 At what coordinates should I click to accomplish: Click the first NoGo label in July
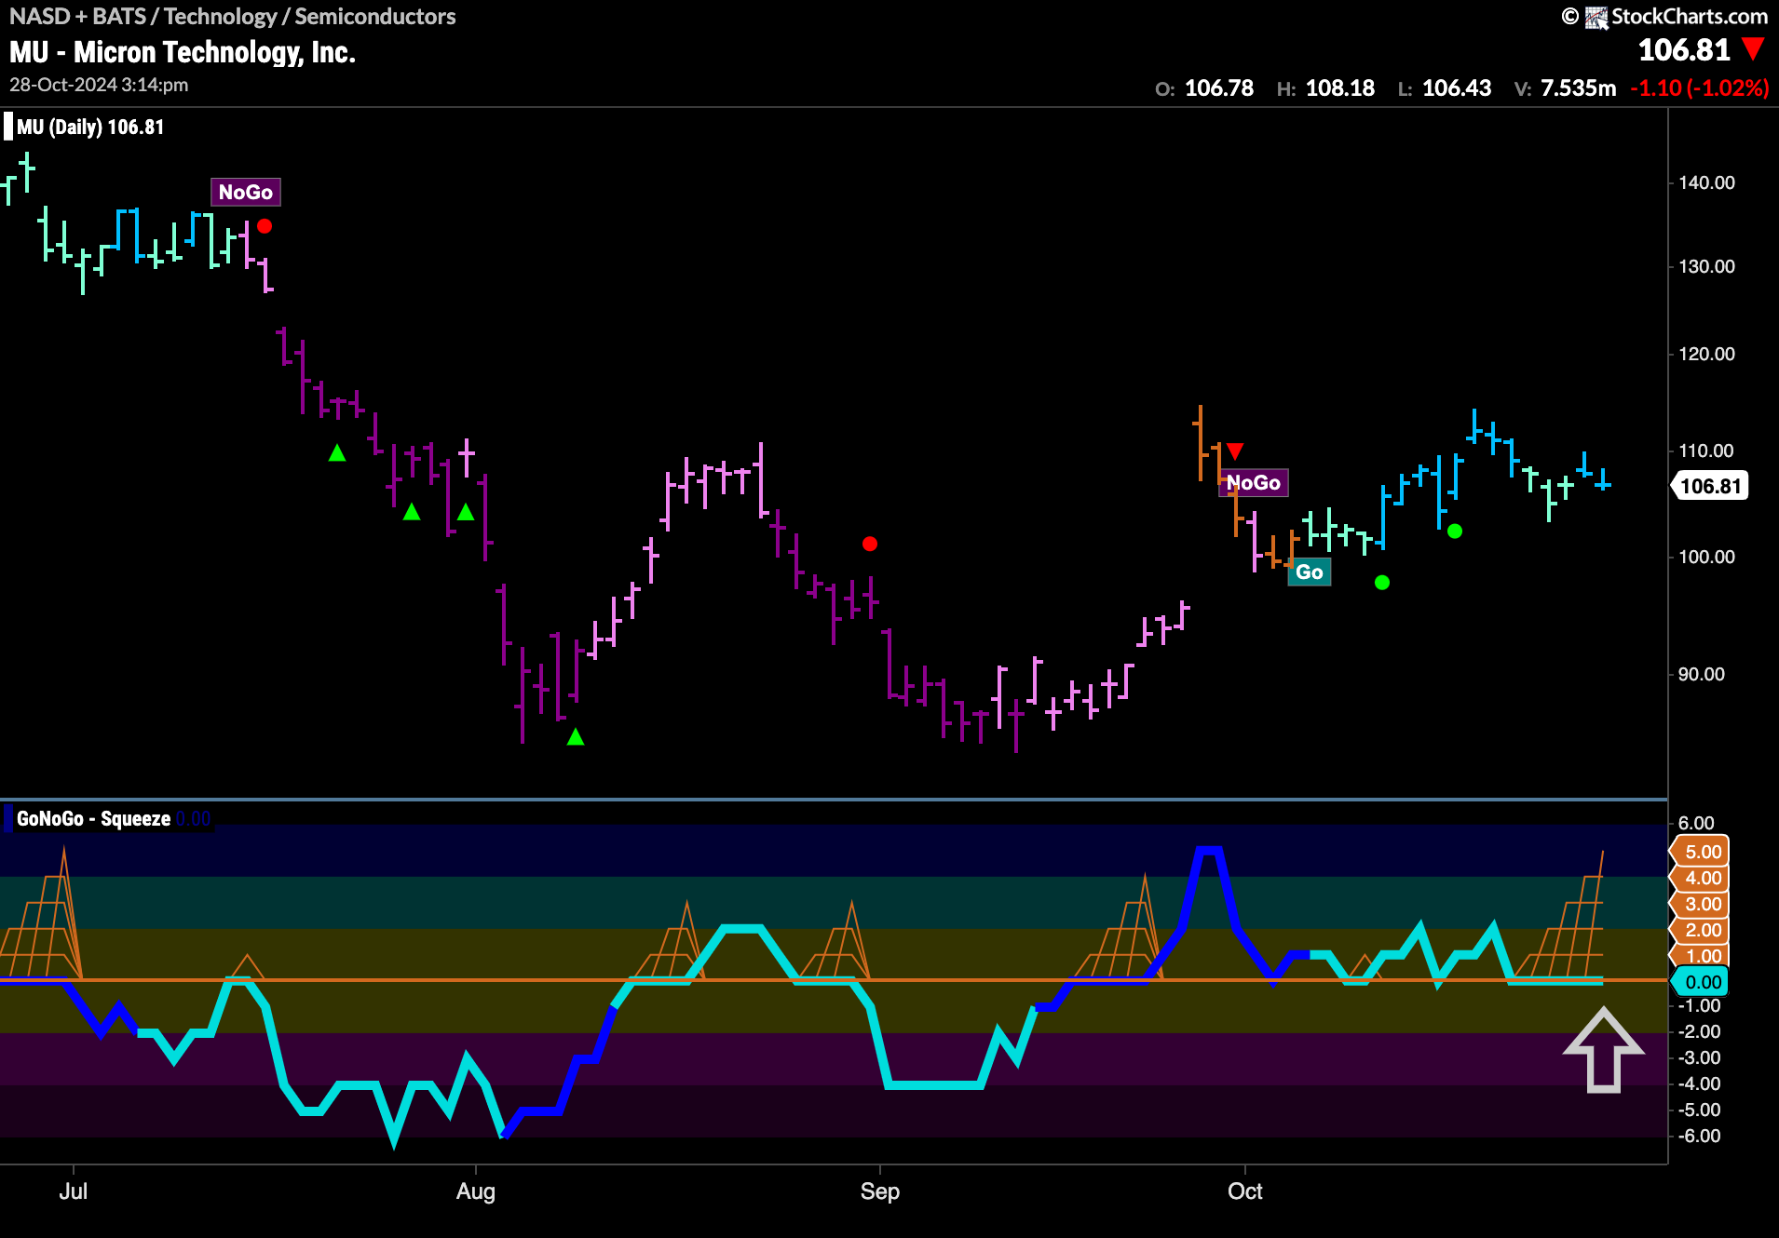click(245, 192)
